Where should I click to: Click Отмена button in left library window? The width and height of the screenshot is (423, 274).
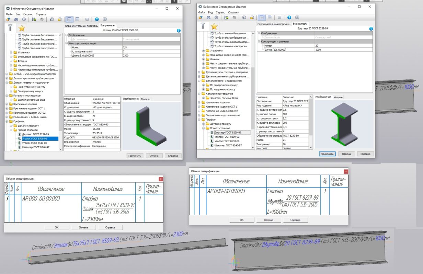pyautogui.click(x=154, y=155)
